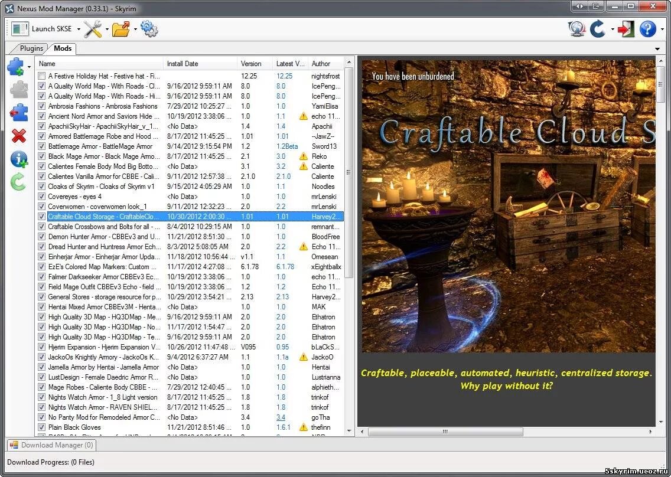Switch to the Plugins tab
This screenshot has width=671, height=477.
point(31,48)
